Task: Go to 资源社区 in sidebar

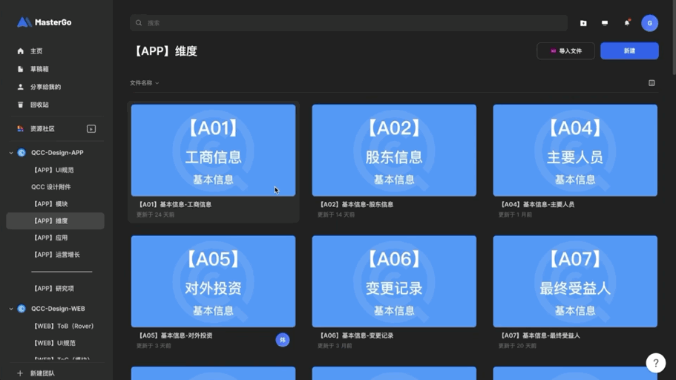Action: (x=42, y=128)
